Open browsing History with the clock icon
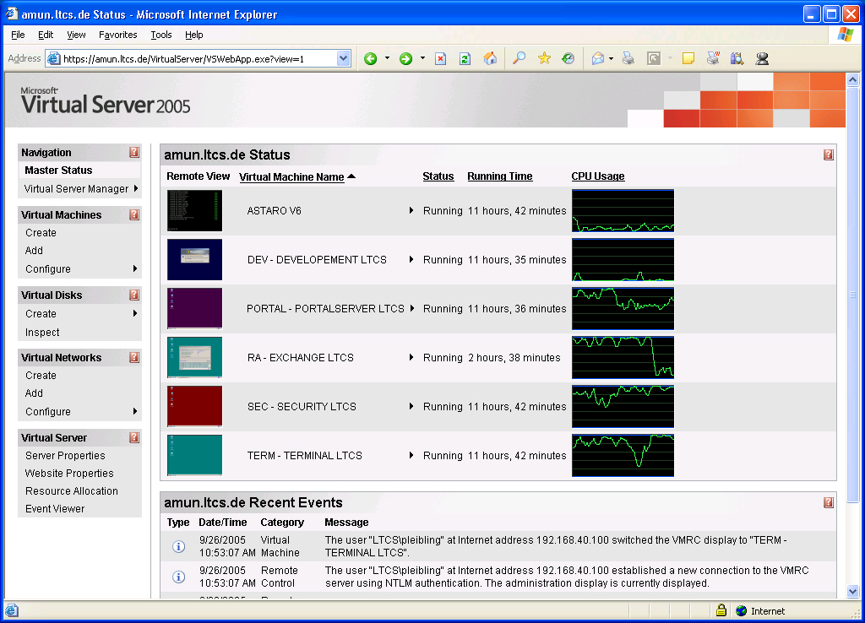865x623 pixels. (568, 58)
